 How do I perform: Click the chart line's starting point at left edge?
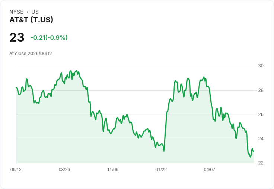pos(16,87)
